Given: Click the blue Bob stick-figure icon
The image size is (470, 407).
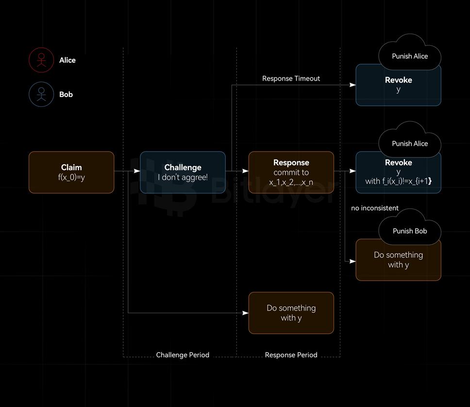Looking at the screenshot, I should (41, 94).
